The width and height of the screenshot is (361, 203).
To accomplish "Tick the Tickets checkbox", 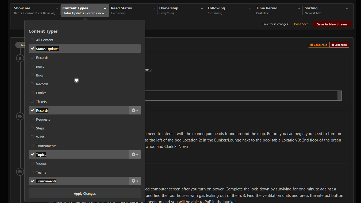I will [32, 102].
